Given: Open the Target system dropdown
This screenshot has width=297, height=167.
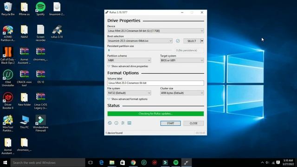Looking at the screenshot, I should pyautogui.click(x=182, y=60).
